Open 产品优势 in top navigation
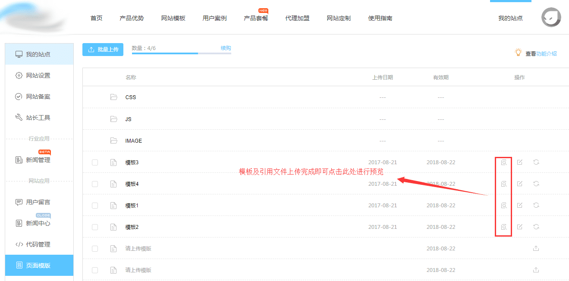 point(132,18)
